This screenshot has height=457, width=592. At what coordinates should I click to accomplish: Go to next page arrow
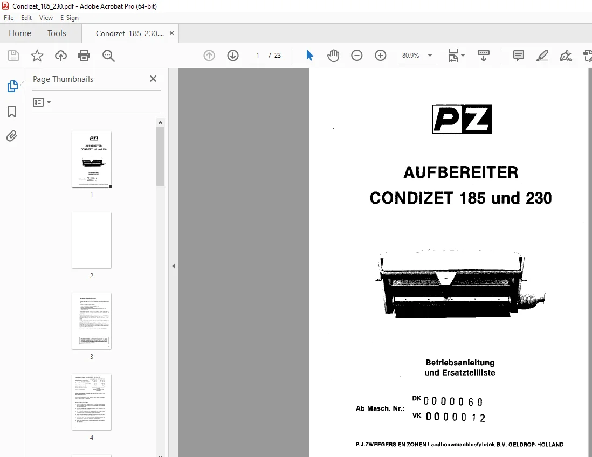point(233,56)
